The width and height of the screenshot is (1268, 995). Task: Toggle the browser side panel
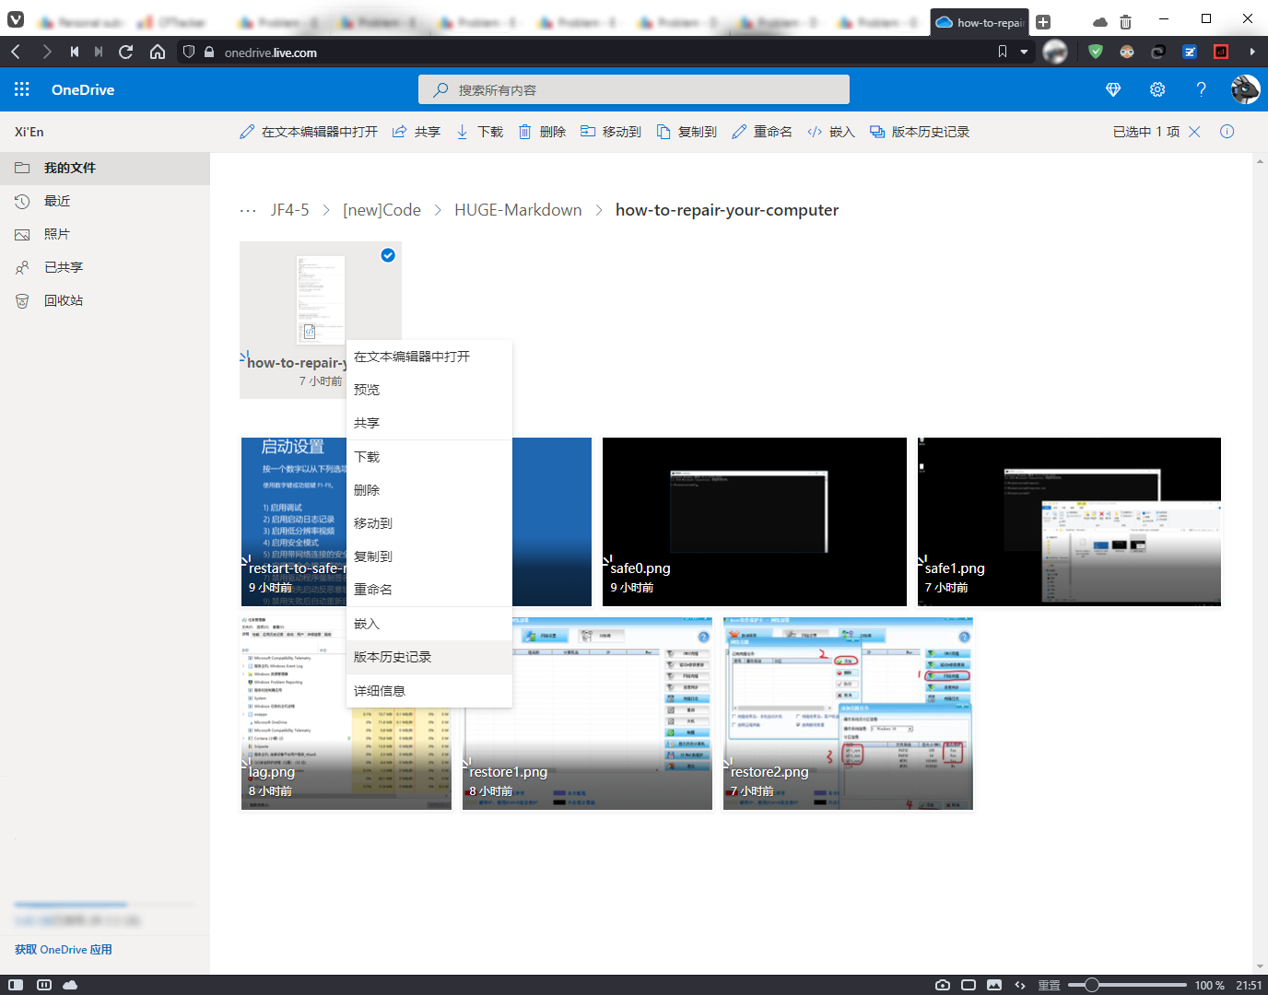(16, 985)
